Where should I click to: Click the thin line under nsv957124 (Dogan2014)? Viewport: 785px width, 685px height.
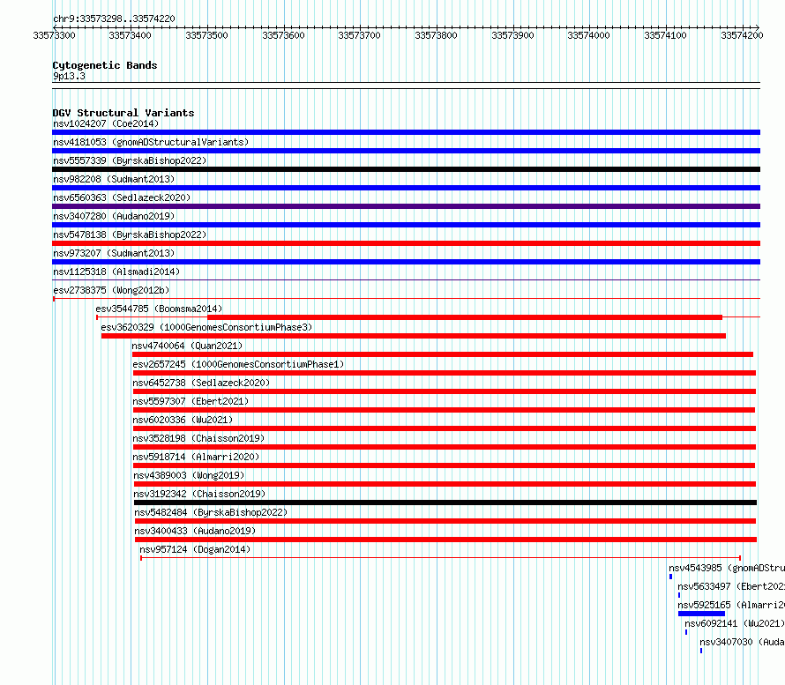[440, 557]
